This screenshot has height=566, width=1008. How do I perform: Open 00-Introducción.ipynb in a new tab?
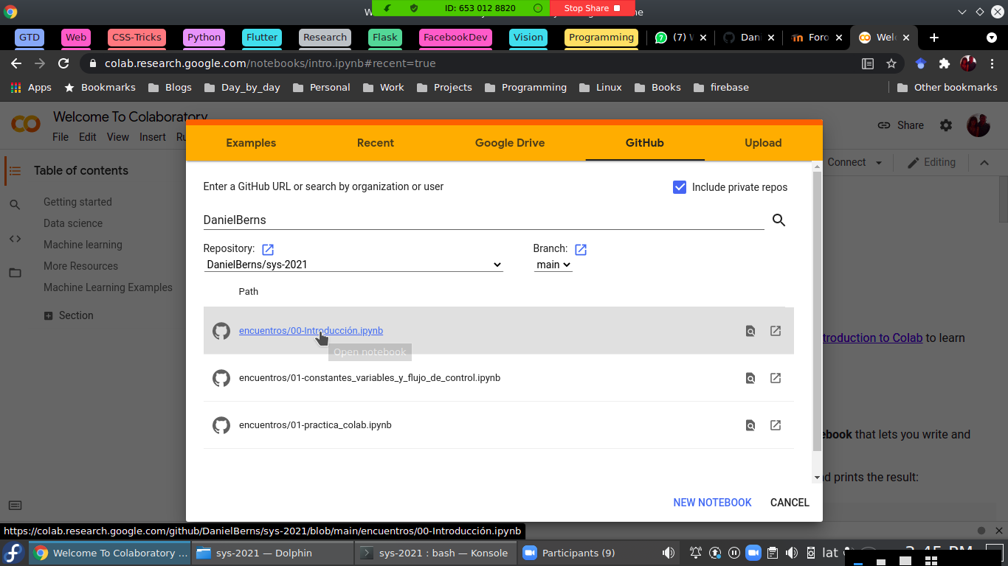click(x=776, y=331)
